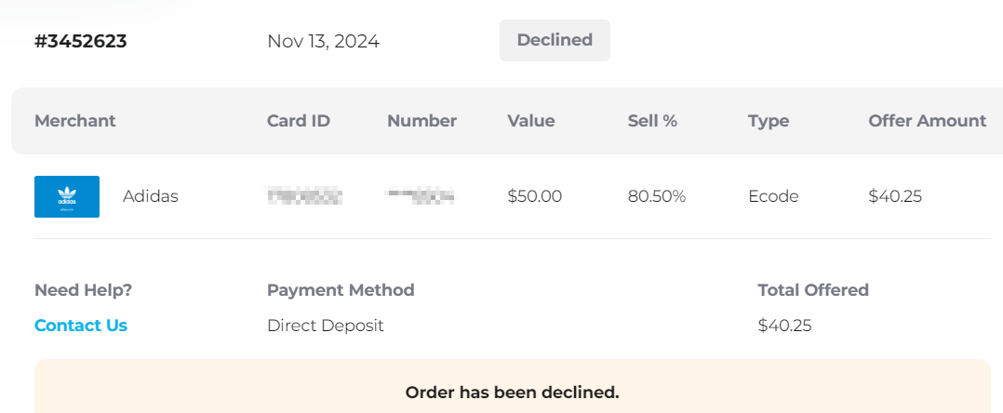Click the Card ID column header
This screenshot has width=1003, height=413.
(298, 121)
